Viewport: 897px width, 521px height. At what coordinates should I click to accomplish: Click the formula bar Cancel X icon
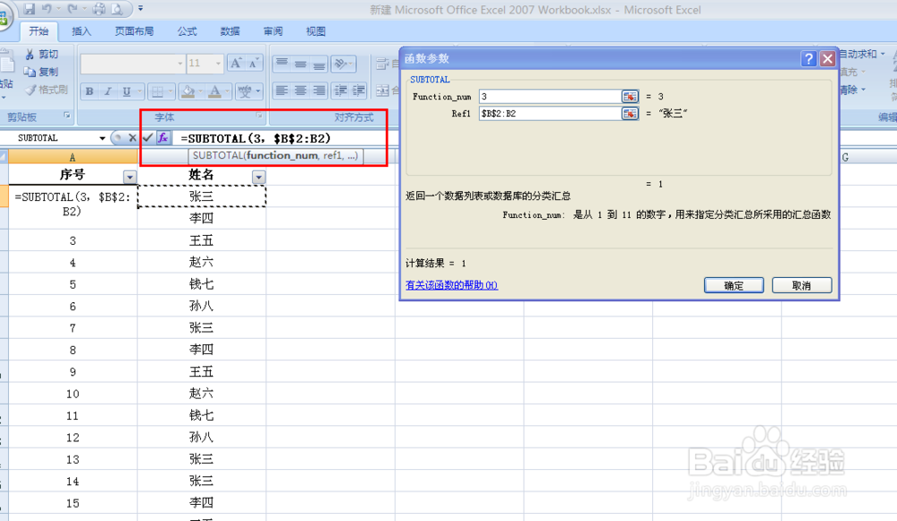click(x=132, y=138)
